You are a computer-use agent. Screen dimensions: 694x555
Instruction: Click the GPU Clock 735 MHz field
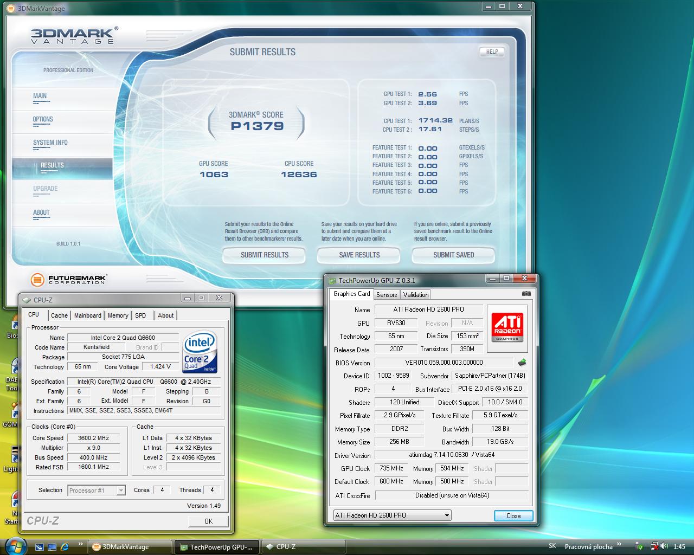391,468
